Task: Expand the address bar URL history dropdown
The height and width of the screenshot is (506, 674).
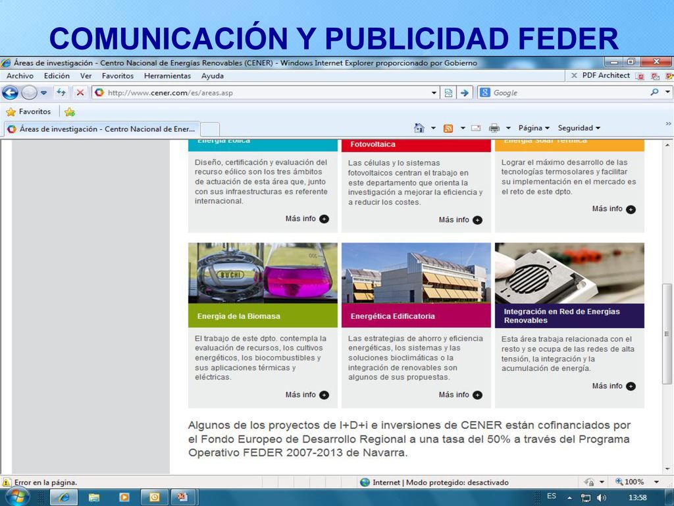Action: (x=434, y=92)
